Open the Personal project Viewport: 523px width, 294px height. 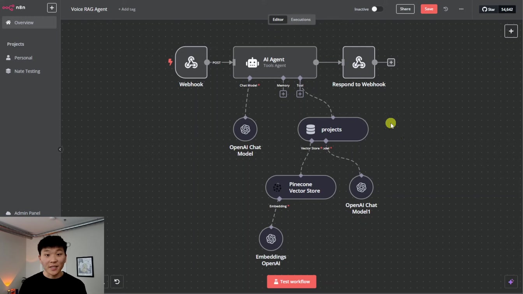(23, 58)
